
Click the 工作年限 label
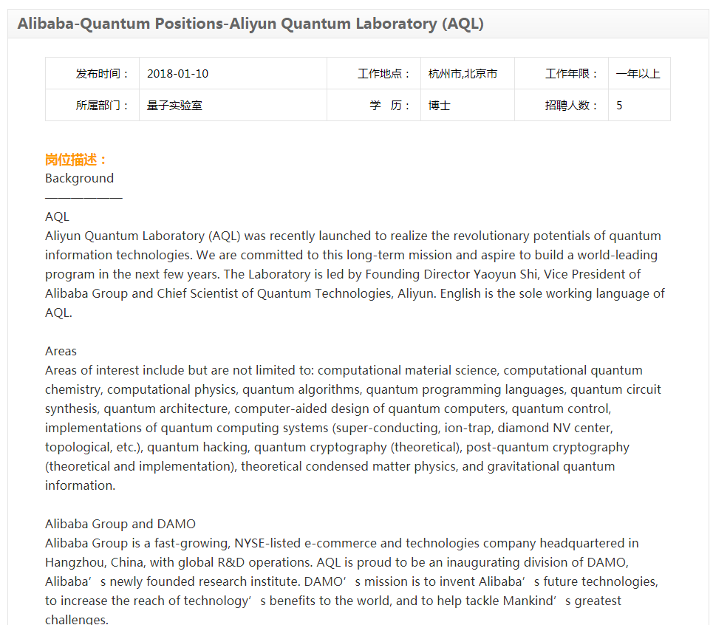572,74
